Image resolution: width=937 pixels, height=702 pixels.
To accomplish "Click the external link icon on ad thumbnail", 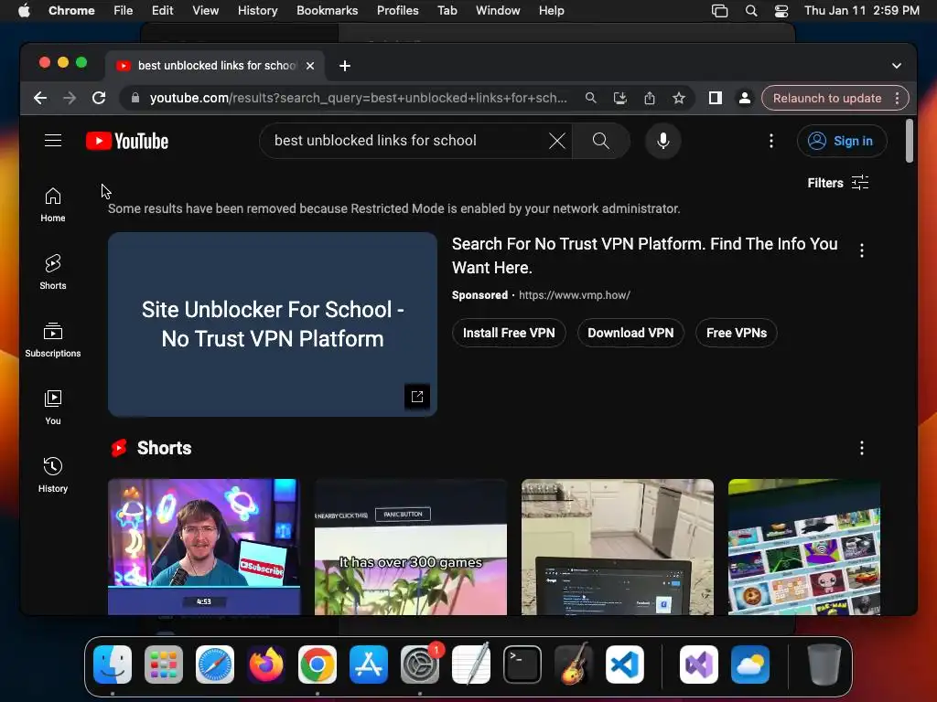I will pos(417,397).
